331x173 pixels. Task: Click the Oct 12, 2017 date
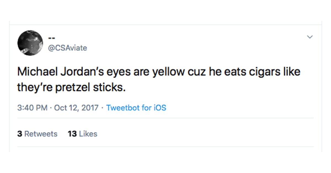point(76,107)
